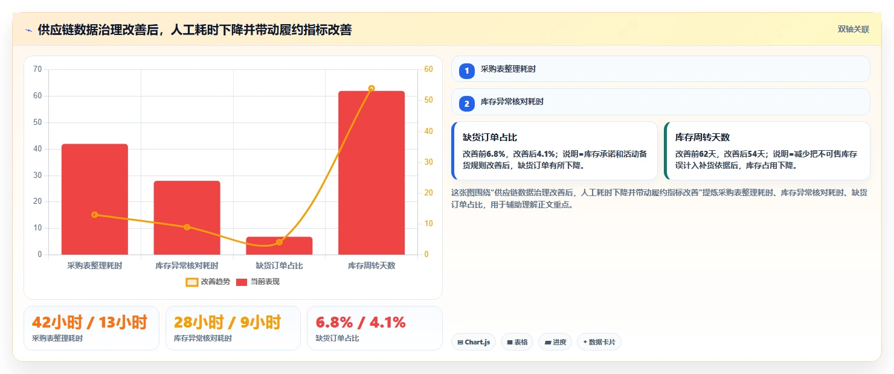Click the 表格 tag
Image resolution: width=894 pixels, height=374 pixels.
pos(517,342)
